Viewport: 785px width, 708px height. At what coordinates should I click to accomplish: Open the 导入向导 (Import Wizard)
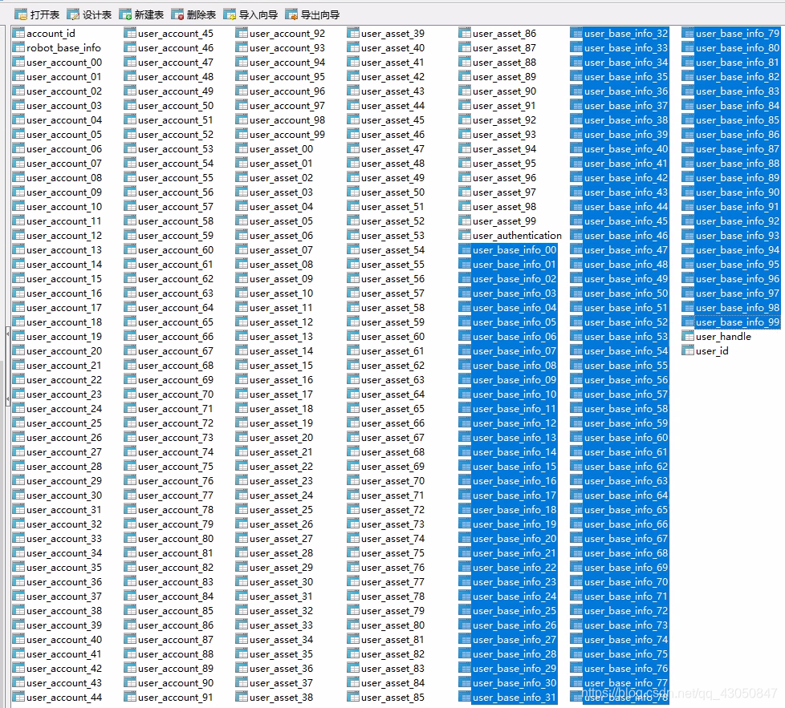click(250, 15)
